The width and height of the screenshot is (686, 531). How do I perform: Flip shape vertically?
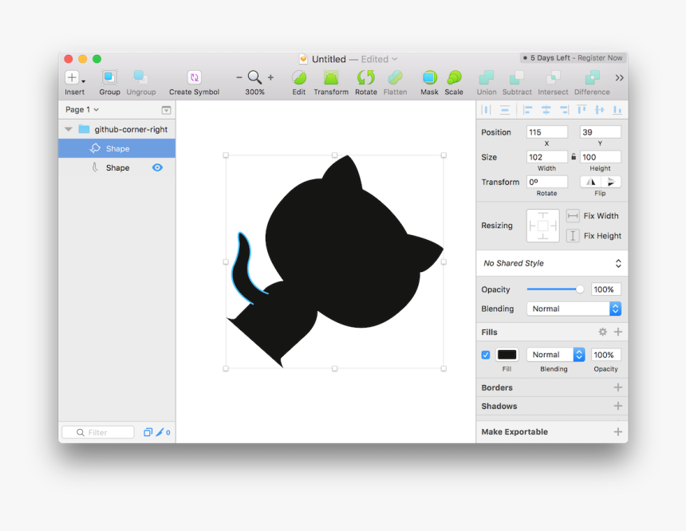(x=611, y=182)
